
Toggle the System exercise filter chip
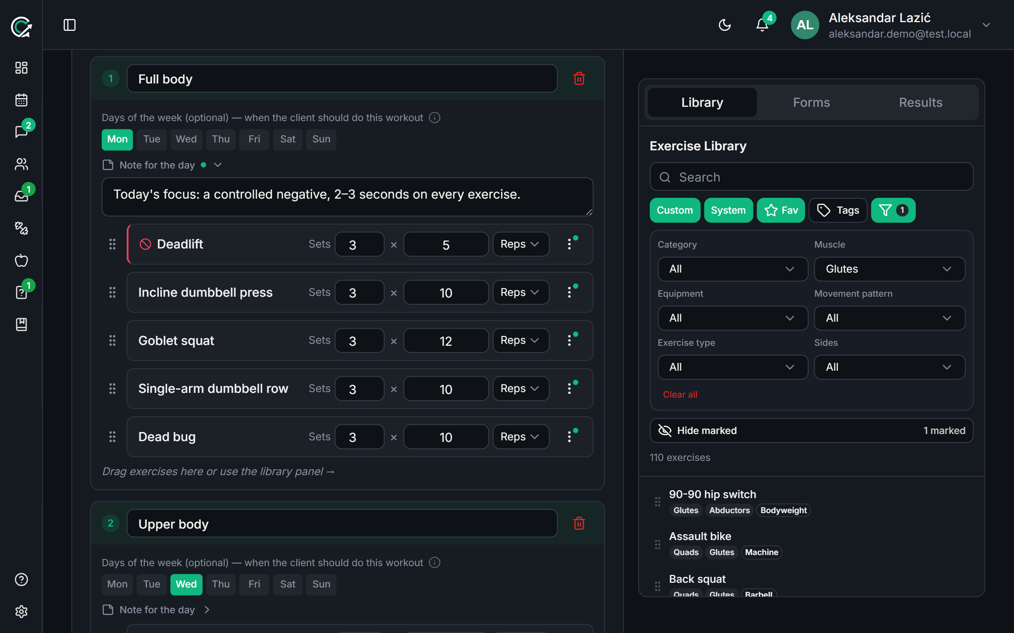pos(728,210)
